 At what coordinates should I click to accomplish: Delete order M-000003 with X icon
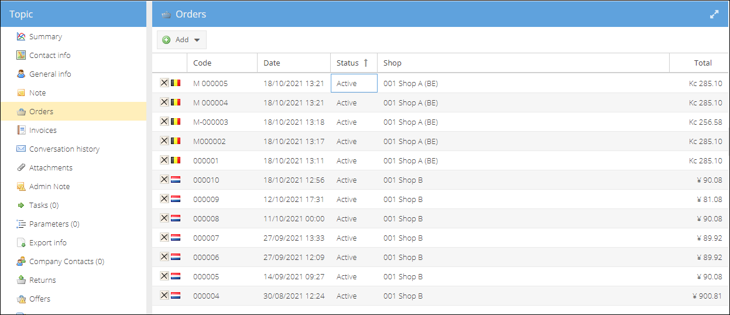pyautogui.click(x=164, y=122)
